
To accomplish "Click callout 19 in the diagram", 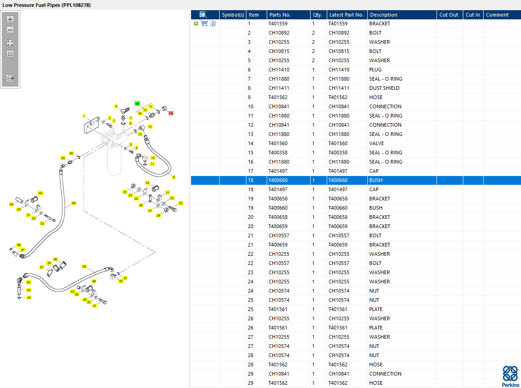I will 148,183.
